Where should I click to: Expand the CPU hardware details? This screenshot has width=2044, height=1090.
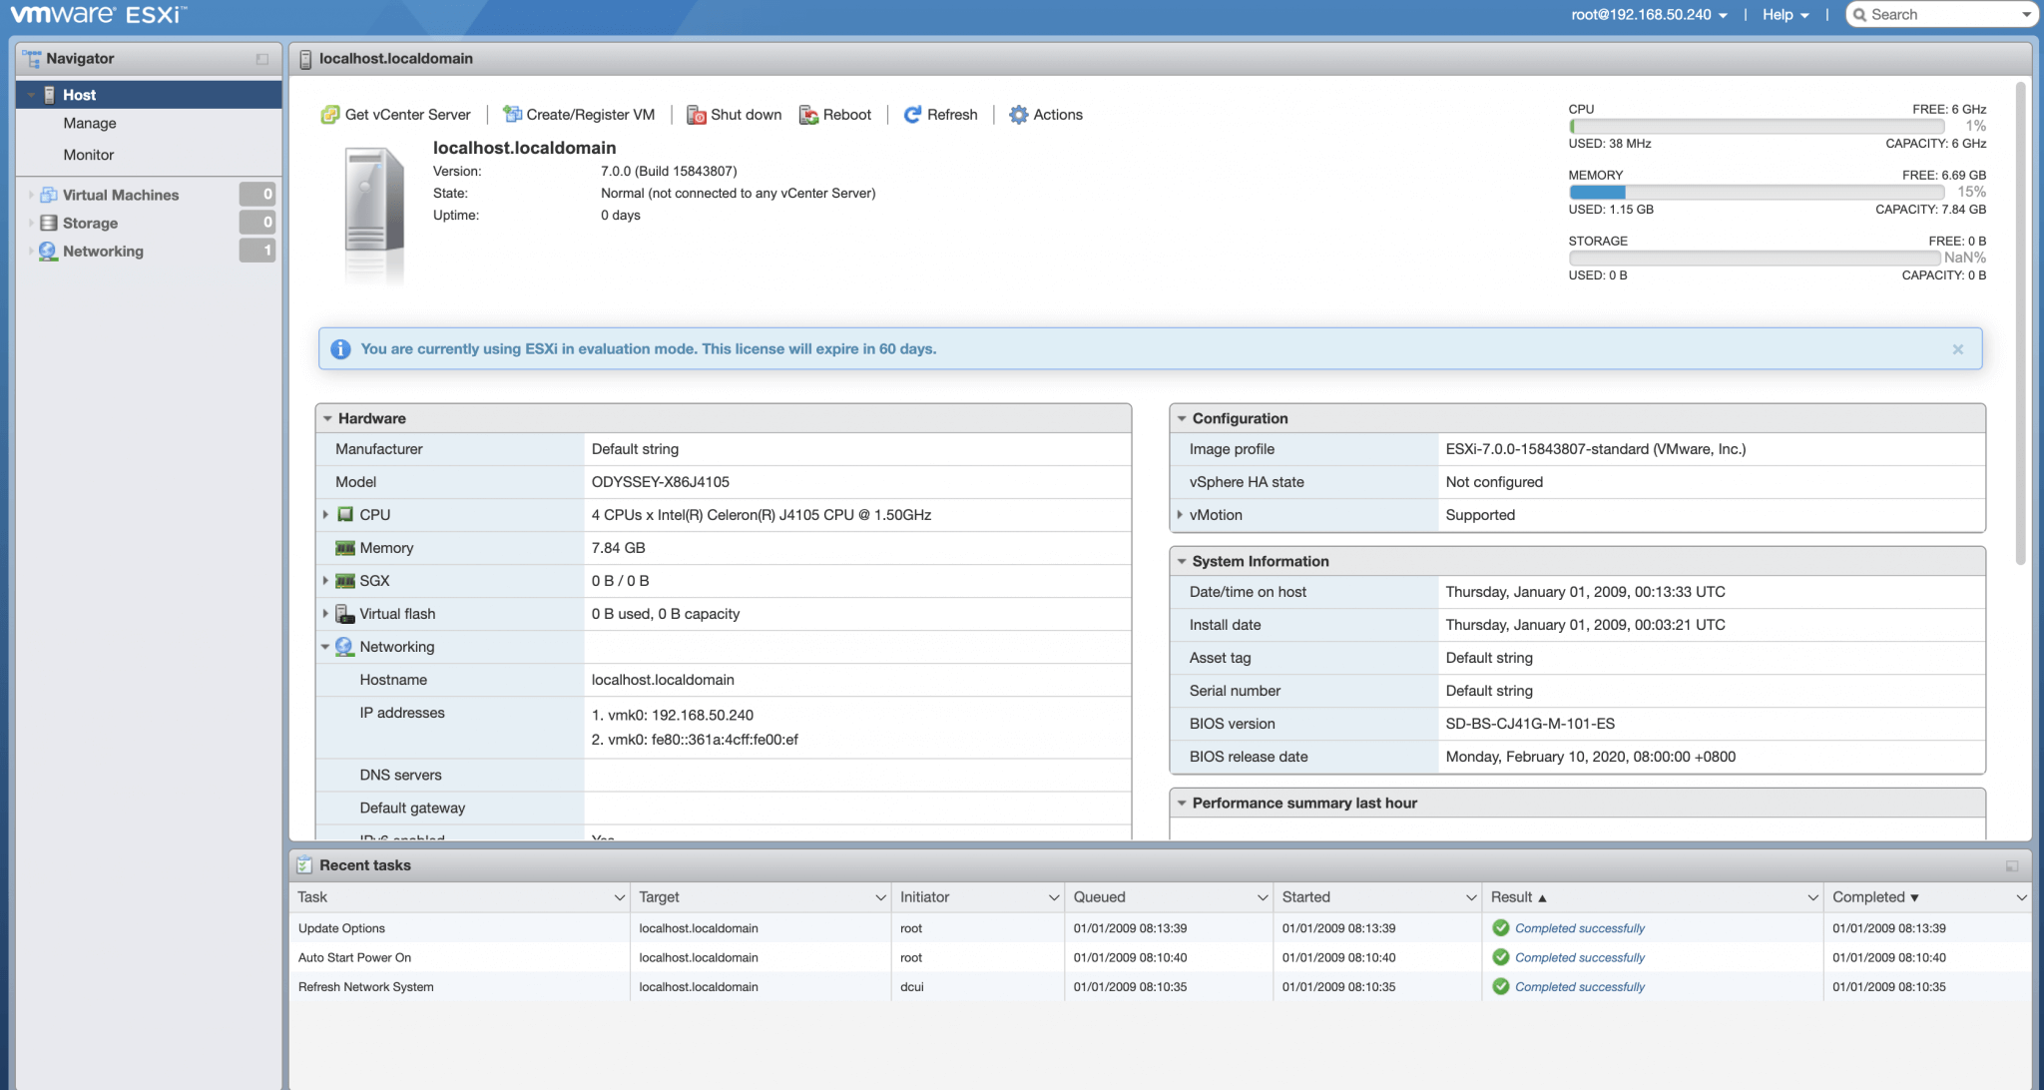[326, 514]
